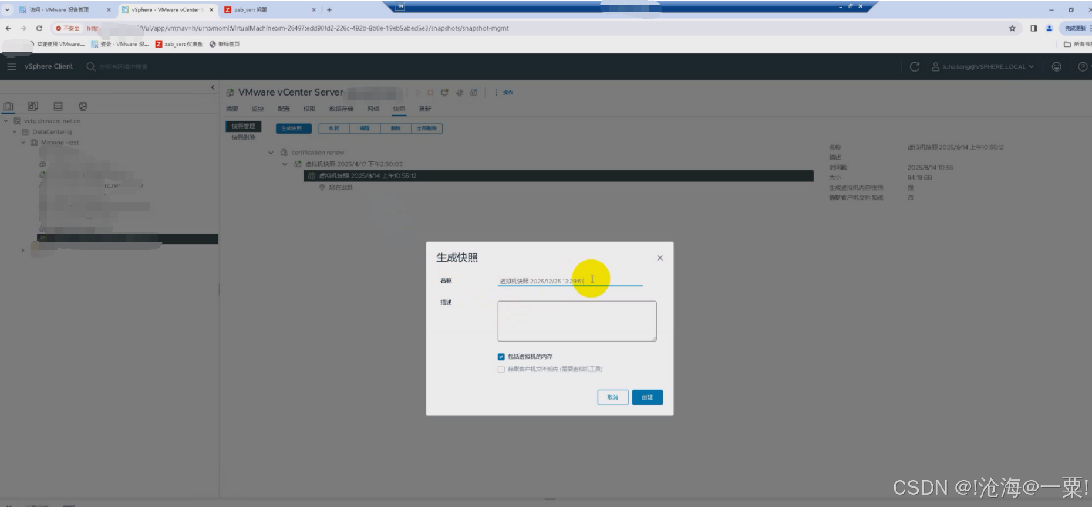Click the 恢复 snapshot button
Screen dimensions: 1092x507
334,129
